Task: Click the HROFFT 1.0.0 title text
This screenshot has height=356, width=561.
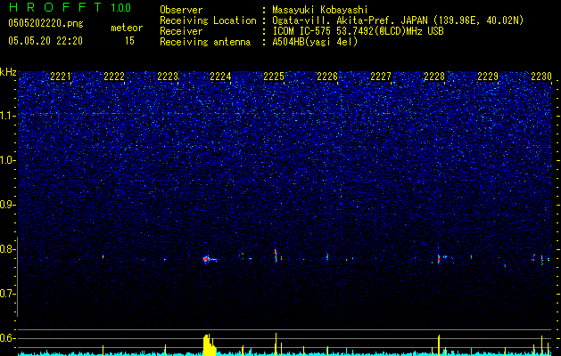Action: [x=70, y=7]
